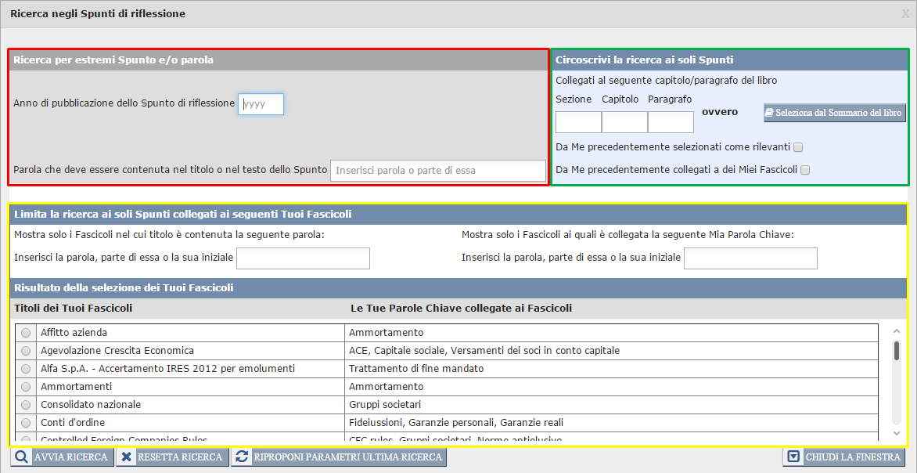Screen dimensions: 917x473
Task: Click the publication year yyyy field
Action: (x=261, y=104)
